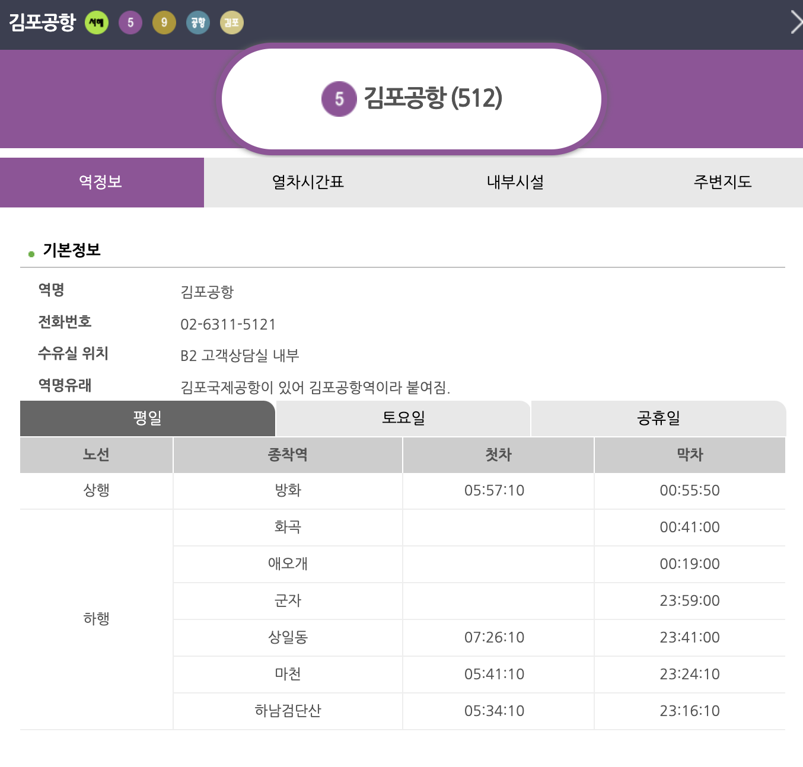803x767 pixels.
Task: Click the 방화 destination cell
Action: 288,491
